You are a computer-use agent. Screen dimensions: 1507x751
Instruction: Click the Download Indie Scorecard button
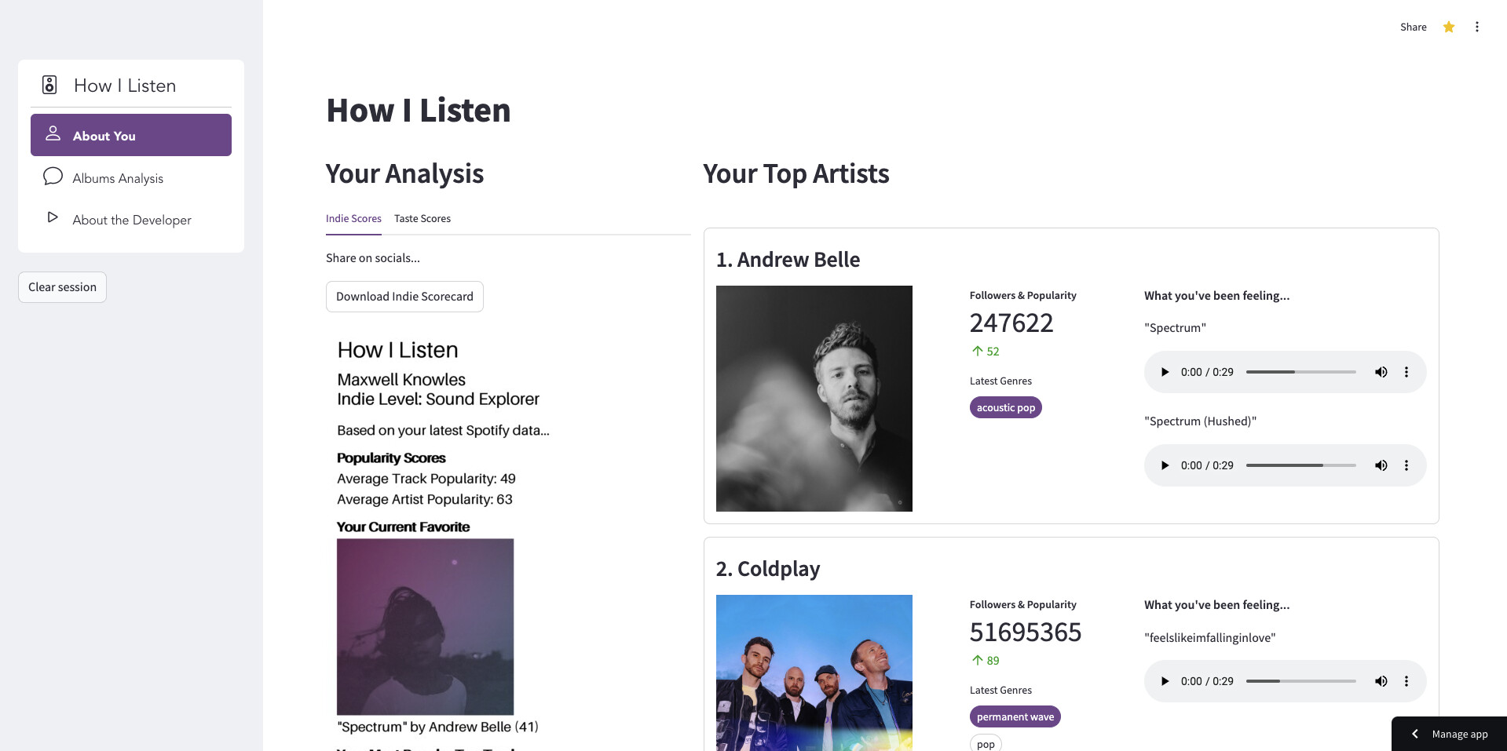coord(404,297)
